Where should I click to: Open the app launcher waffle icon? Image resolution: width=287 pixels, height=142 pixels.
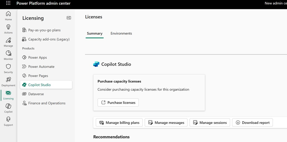pyautogui.click(x=8, y=3)
